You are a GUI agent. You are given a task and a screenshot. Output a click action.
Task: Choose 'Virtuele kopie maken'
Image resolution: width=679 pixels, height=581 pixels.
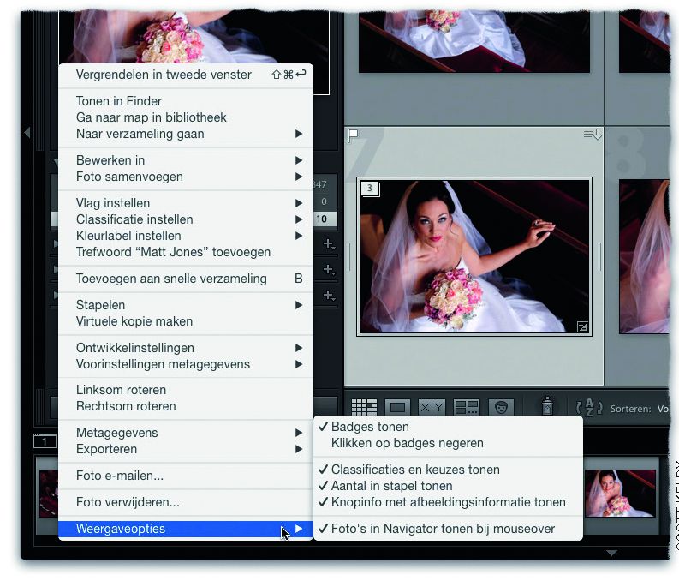pos(134,321)
